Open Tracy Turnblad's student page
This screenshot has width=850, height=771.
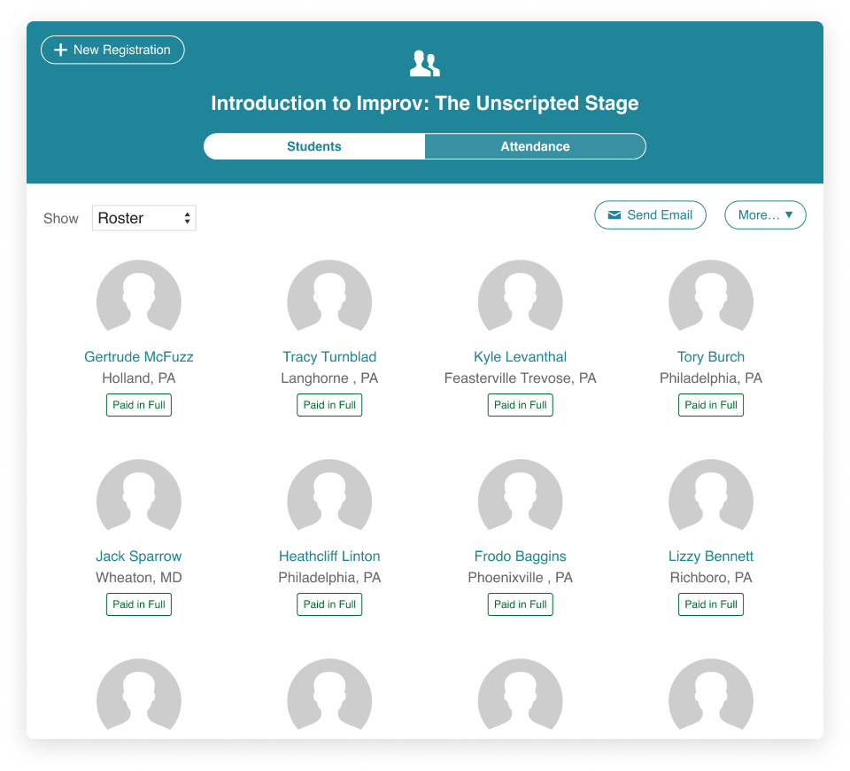pos(328,356)
